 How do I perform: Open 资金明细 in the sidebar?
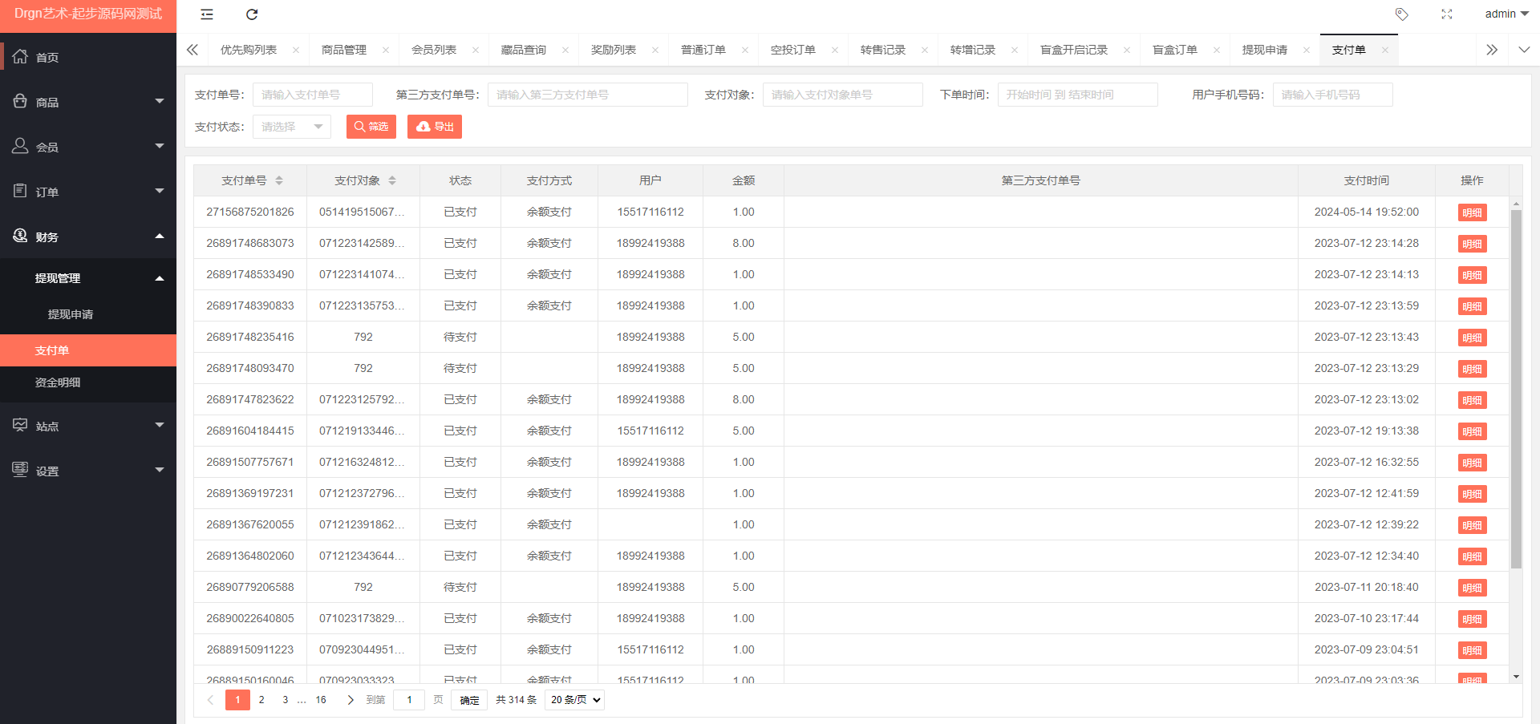point(58,382)
